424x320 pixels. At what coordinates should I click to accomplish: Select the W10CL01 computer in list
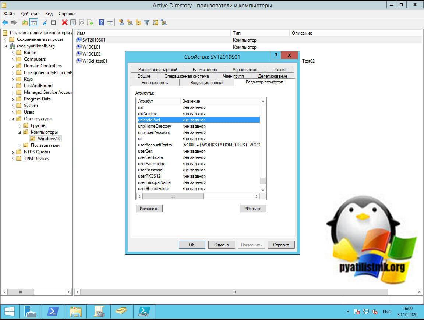[91, 47]
